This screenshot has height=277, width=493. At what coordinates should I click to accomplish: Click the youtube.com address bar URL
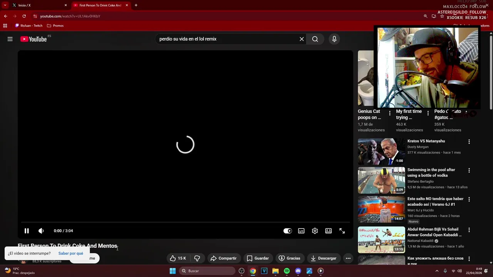coord(70,16)
